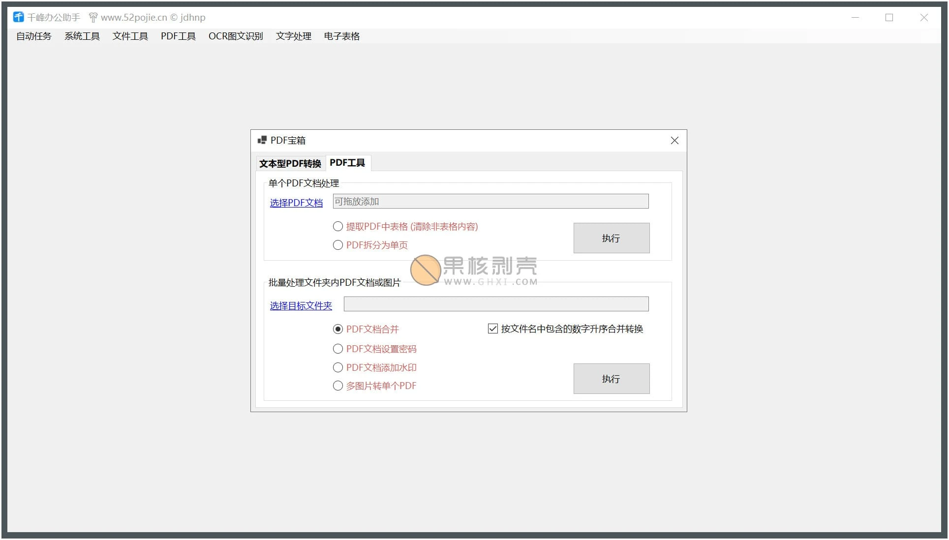Image resolution: width=949 pixels, height=540 pixels.
Task: Switch to the 文本型PDF转换 tab
Action: 290,163
